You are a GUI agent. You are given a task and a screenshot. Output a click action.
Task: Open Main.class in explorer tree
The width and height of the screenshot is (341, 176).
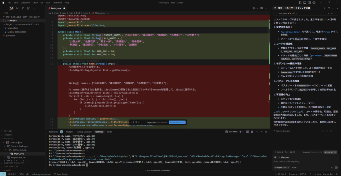coord(13,28)
